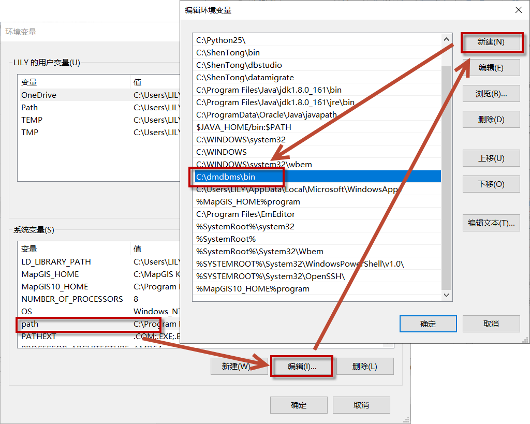Viewport: 530px width, 424px height.
Task: Open the 浏览(B)... folder browser
Action: pos(491,94)
